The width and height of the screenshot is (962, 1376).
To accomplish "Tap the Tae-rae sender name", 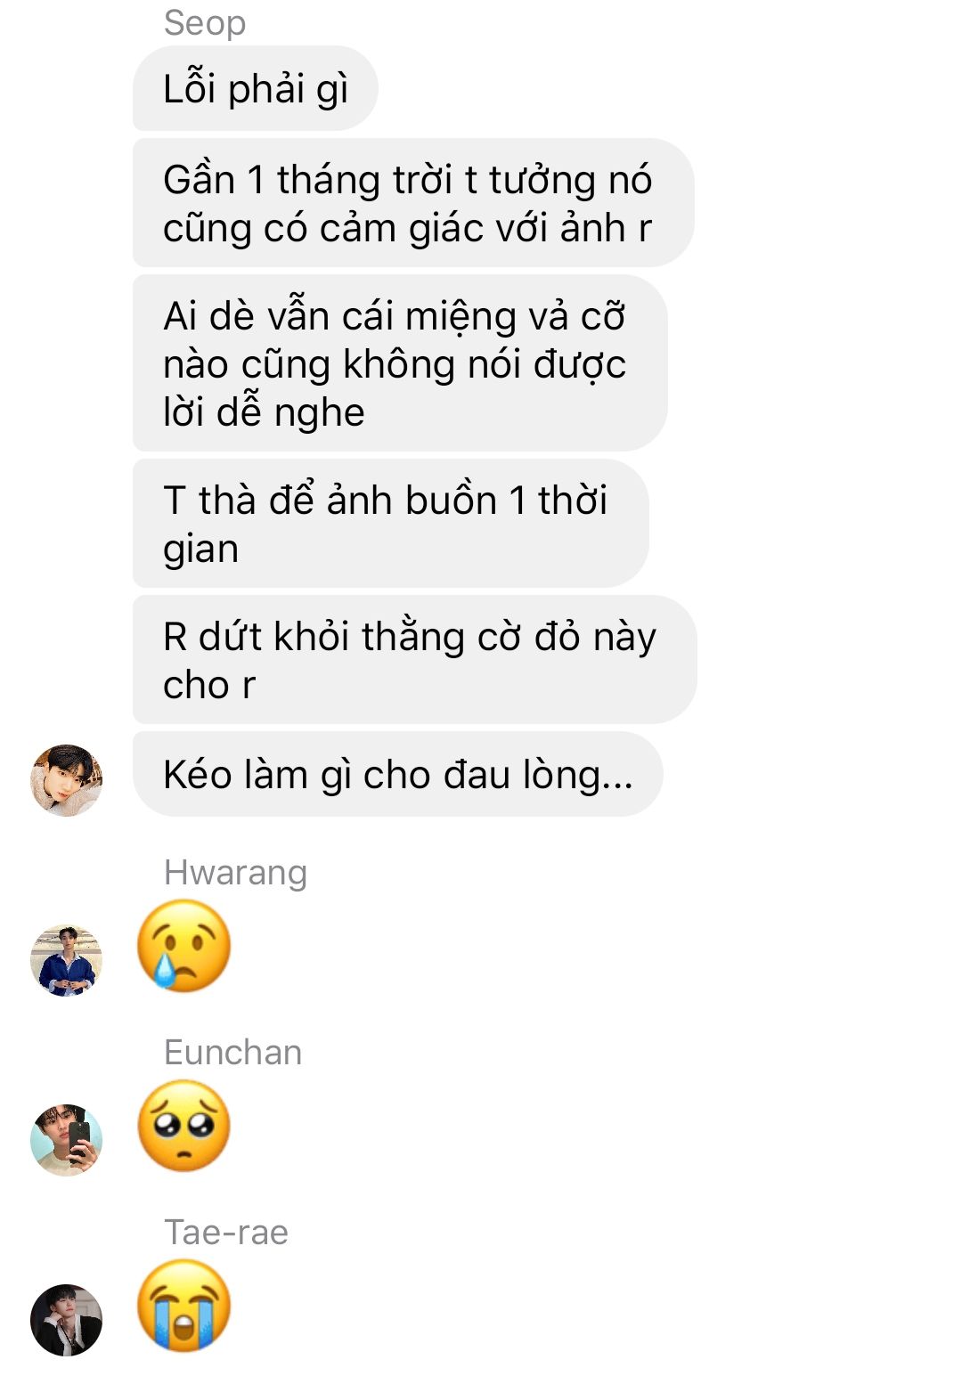I will pyautogui.click(x=226, y=1233).
